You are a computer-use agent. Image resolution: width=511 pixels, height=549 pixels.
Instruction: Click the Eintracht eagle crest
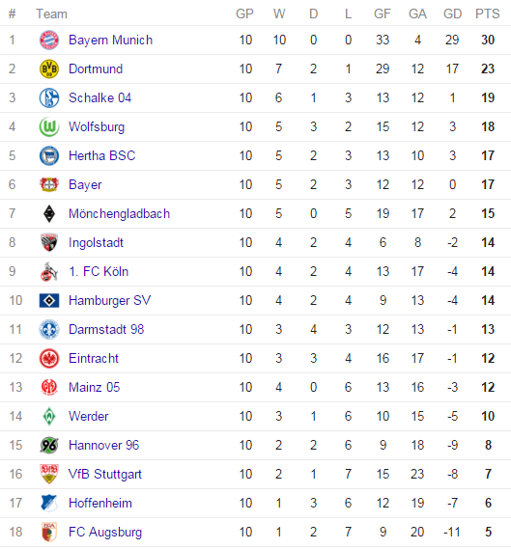(49, 358)
